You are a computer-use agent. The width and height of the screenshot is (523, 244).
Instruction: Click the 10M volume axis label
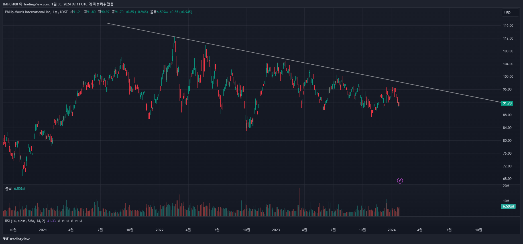click(x=506, y=201)
